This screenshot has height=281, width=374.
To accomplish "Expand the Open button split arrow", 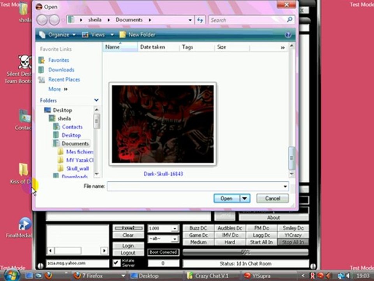I will click(x=245, y=198).
